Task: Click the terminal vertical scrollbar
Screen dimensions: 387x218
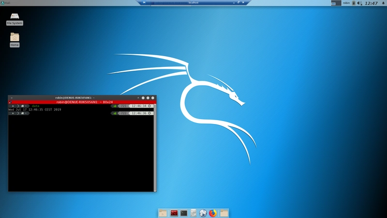Action: (155, 148)
